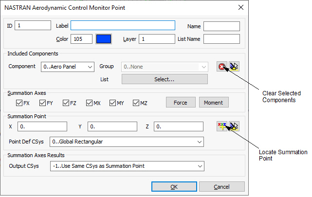This screenshot has height=197, width=312.
Task: Click the Force button
Action: pyautogui.click(x=181, y=102)
